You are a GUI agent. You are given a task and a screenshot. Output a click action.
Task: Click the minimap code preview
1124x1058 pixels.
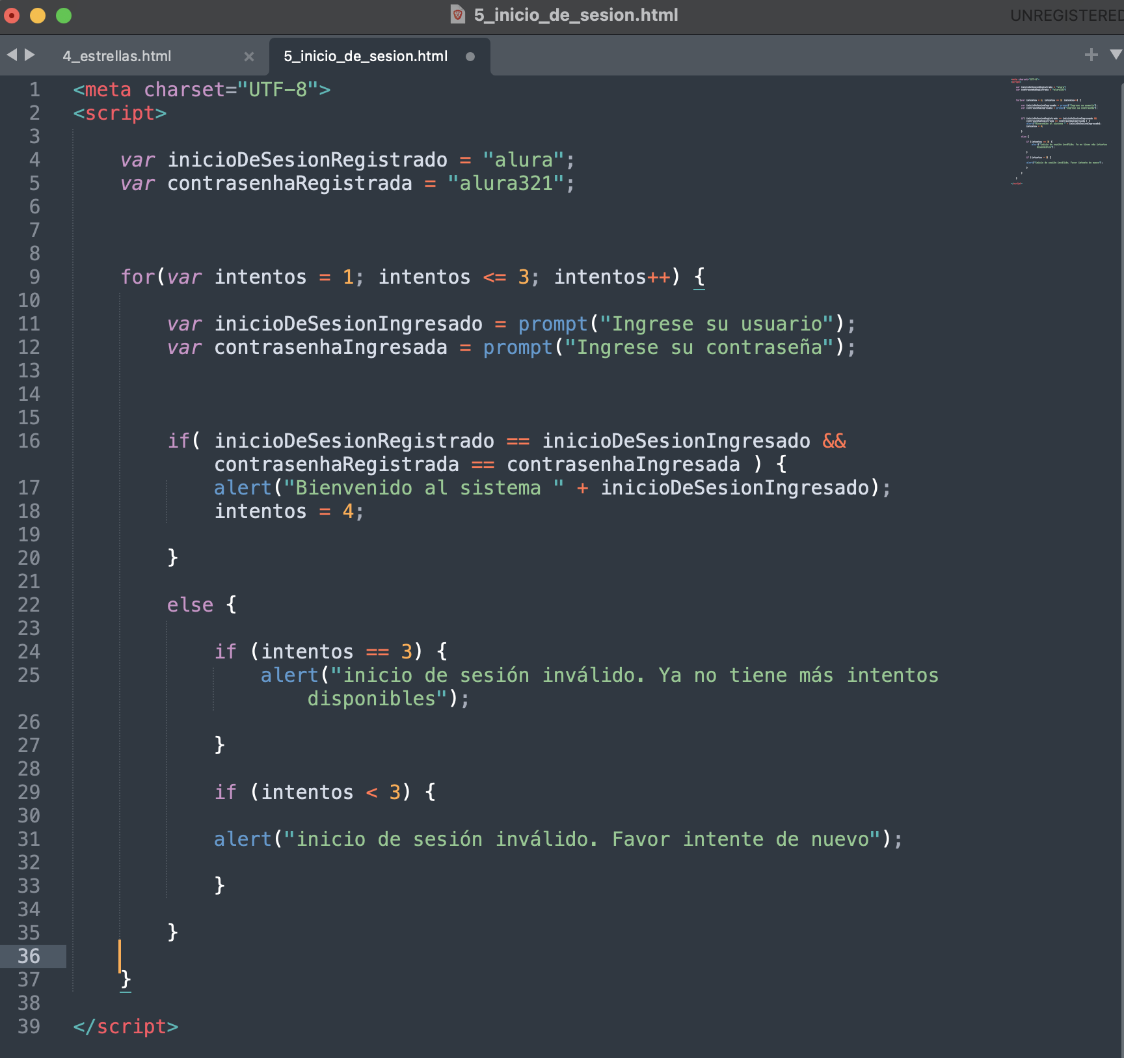1060,131
